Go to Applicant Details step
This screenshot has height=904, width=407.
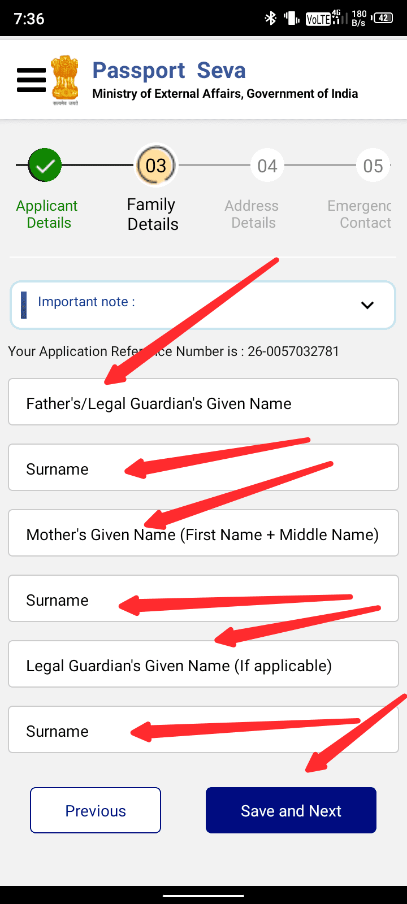[x=47, y=214]
